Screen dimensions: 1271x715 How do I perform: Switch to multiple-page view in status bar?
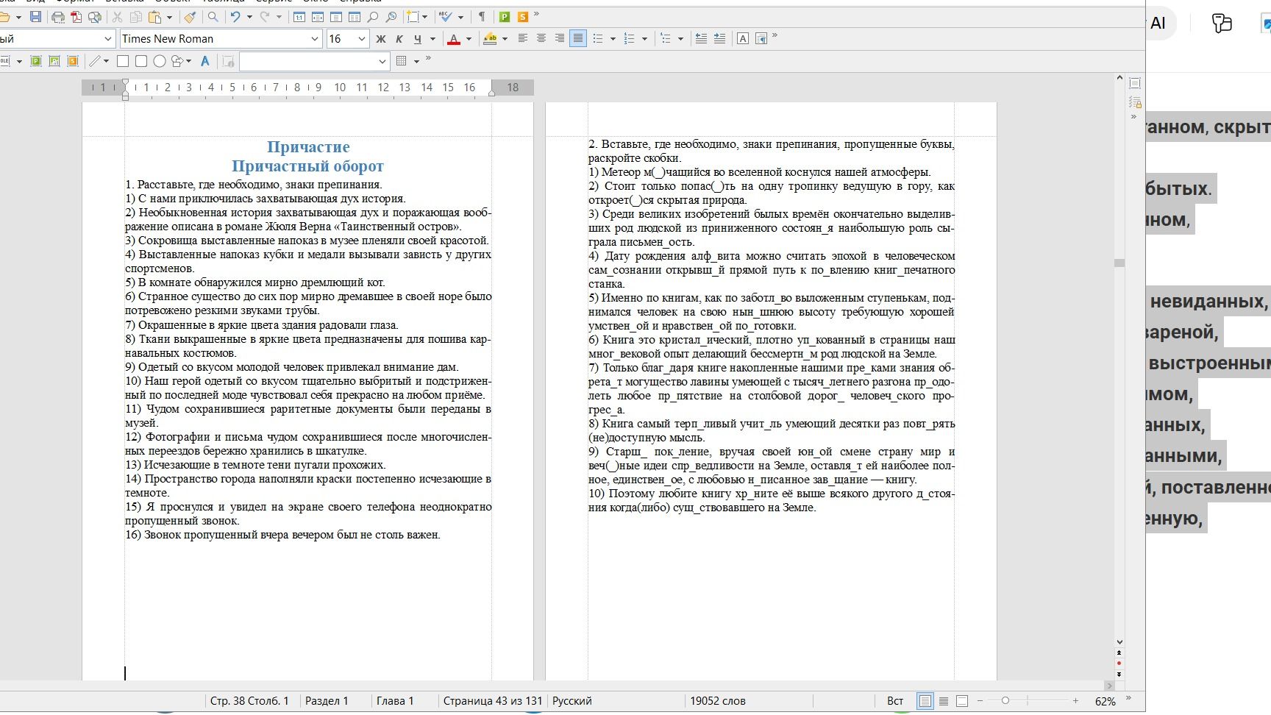(x=944, y=701)
